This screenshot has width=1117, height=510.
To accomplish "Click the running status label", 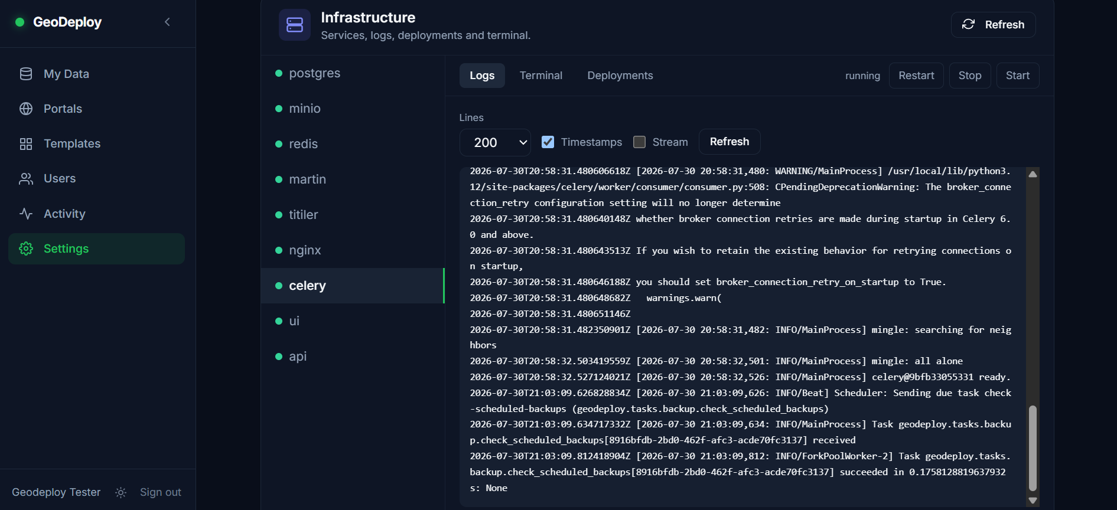I will [862, 76].
